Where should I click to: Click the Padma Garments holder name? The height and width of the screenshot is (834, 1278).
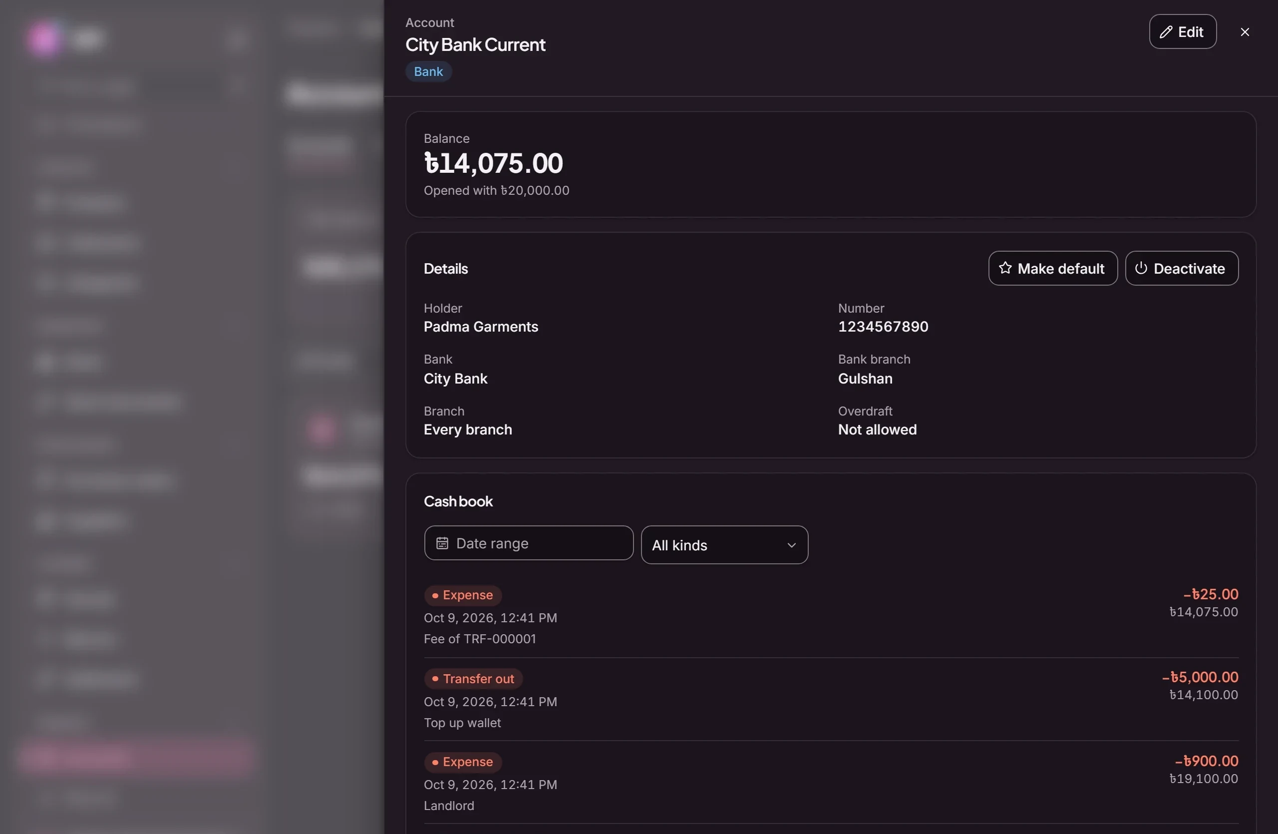click(481, 327)
